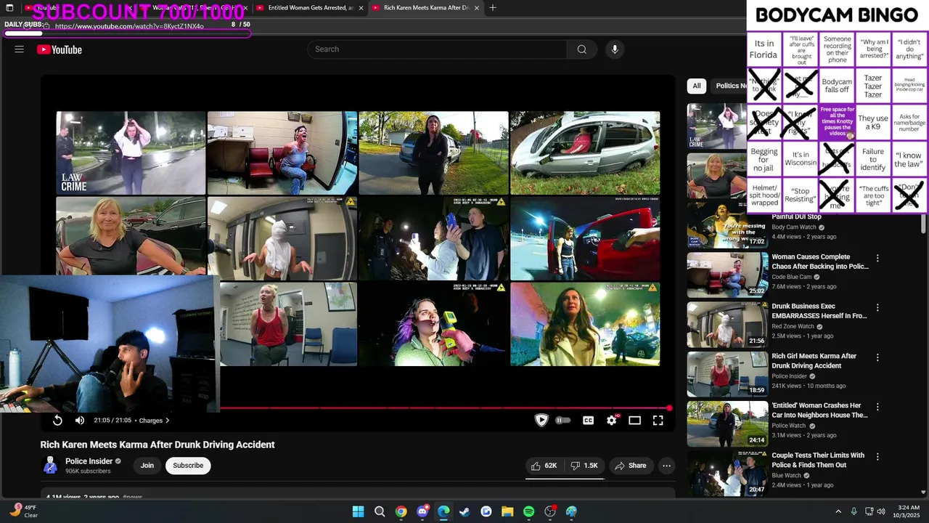Open the video settings gear
This screenshot has width=929, height=523.
(612, 421)
